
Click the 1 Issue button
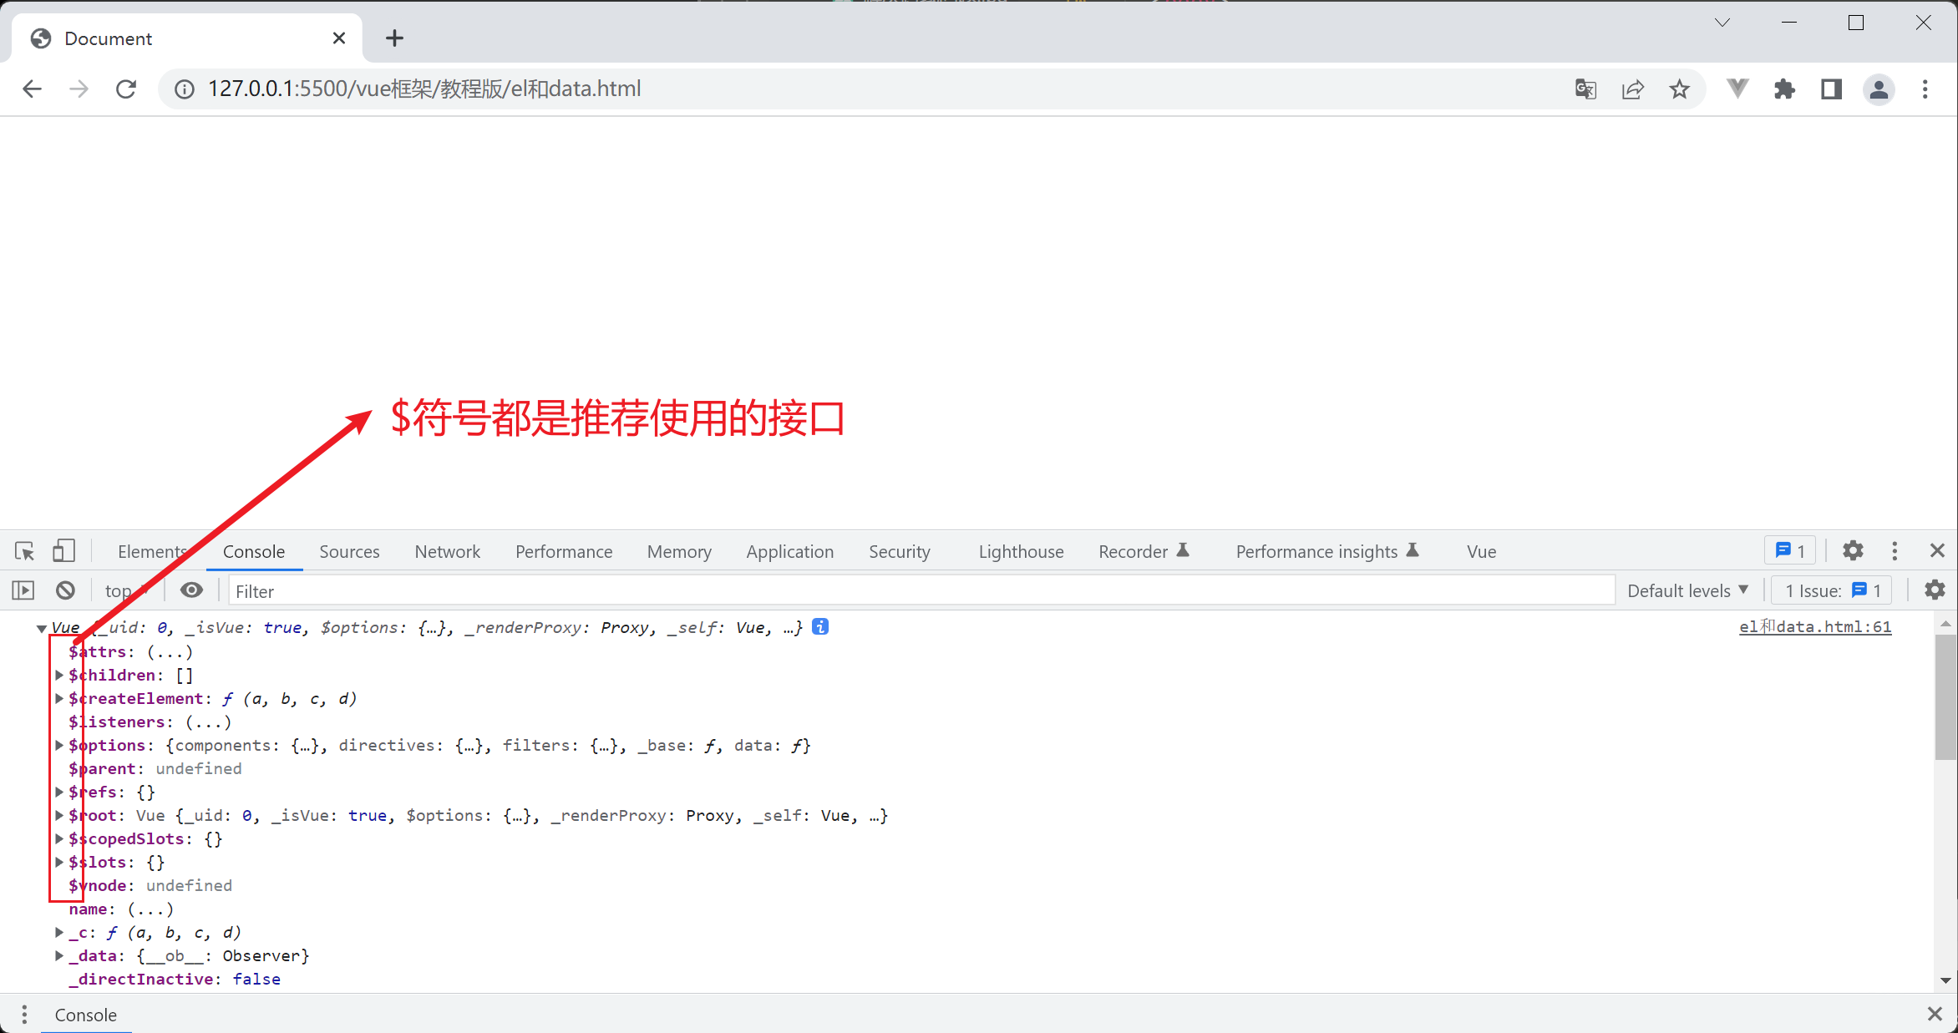pos(1832,590)
